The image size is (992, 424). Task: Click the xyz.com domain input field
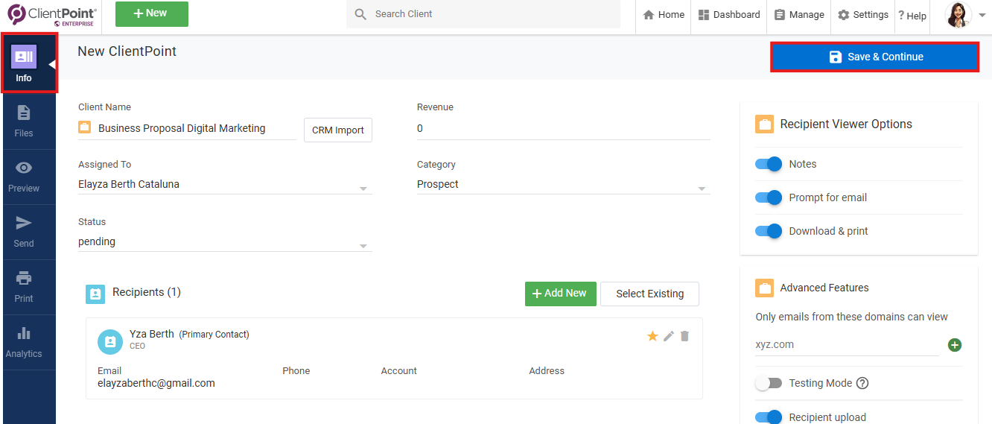pos(848,345)
